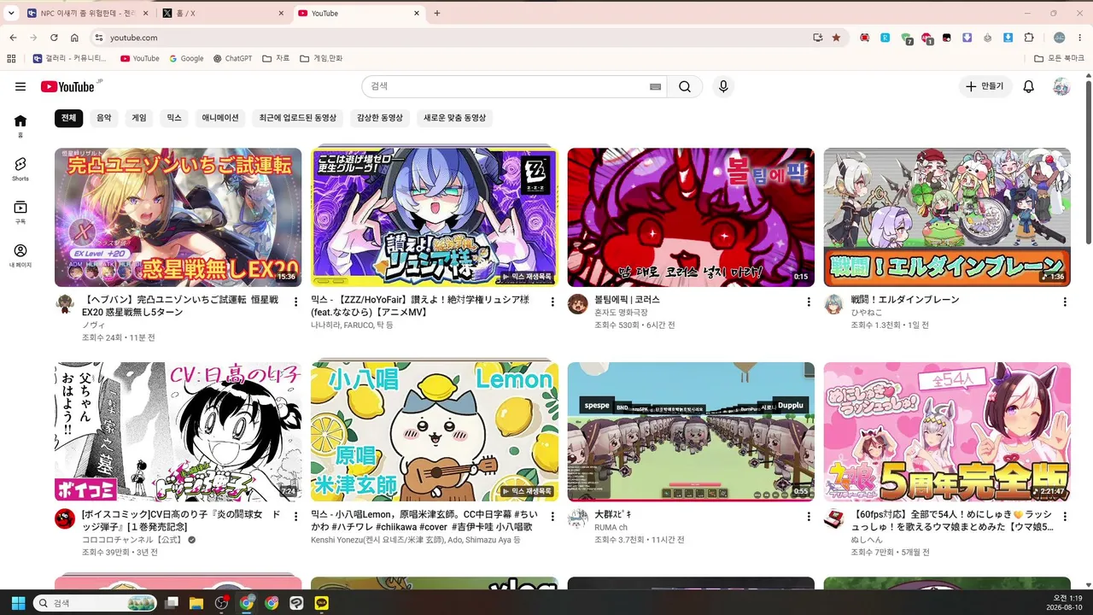This screenshot has width=1093, height=615.
Task: Open more options for めにしゅき ラッシュっしゅ video
Action: coord(1065,516)
